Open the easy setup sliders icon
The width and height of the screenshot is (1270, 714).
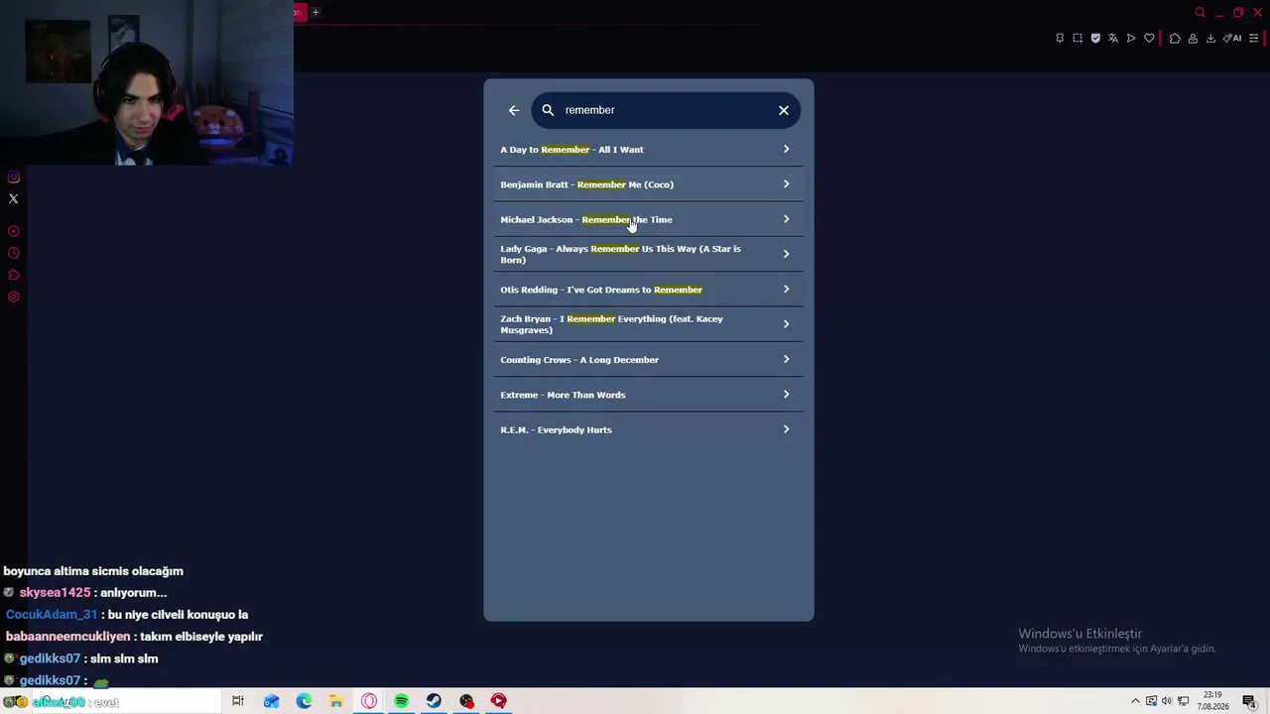tap(1254, 39)
